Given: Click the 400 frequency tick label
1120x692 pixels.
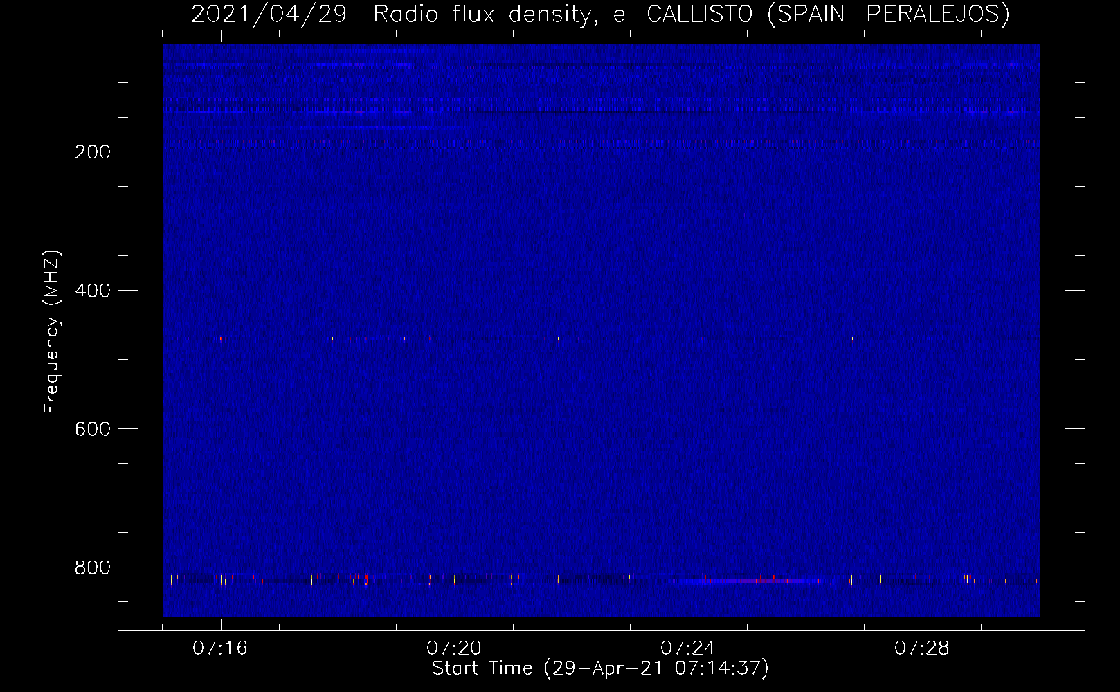Looking at the screenshot, I should point(93,291).
